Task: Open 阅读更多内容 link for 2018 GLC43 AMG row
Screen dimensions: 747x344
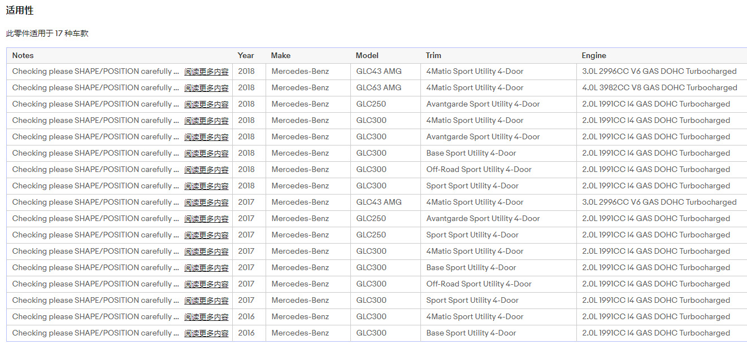Action: click(x=206, y=72)
